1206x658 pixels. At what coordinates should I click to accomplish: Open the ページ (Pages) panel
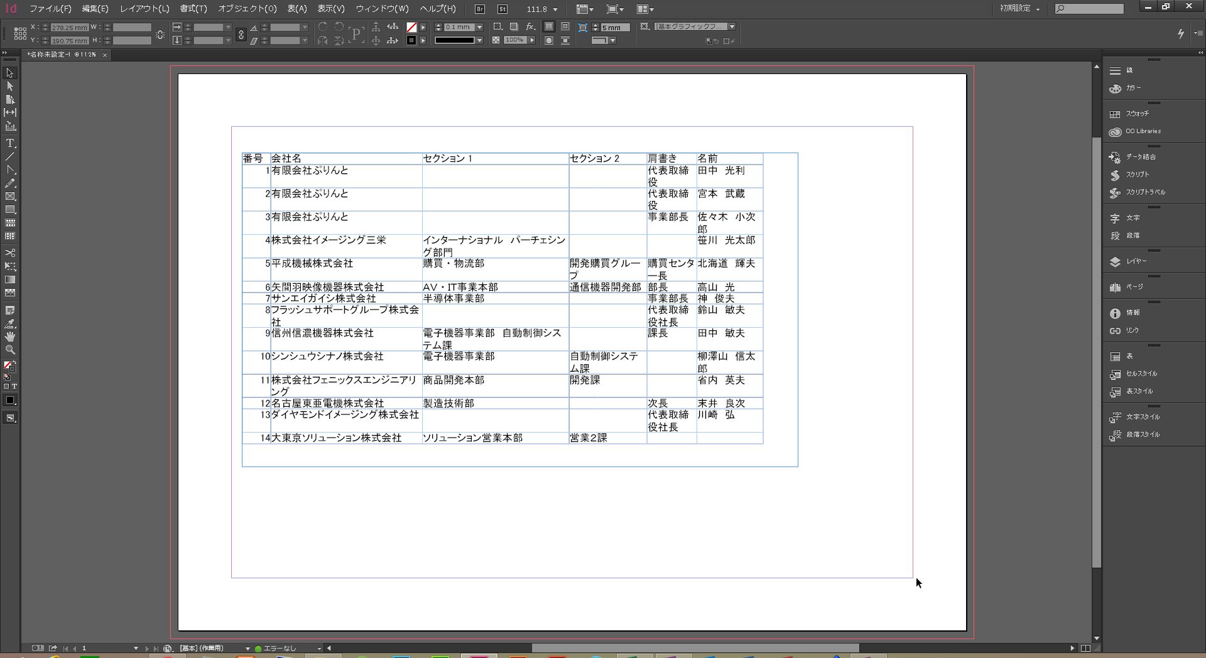click(x=1126, y=287)
